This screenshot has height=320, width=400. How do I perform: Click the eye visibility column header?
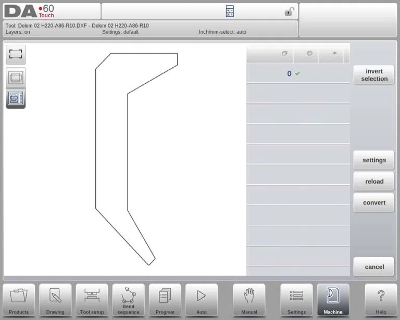[334, 53]
